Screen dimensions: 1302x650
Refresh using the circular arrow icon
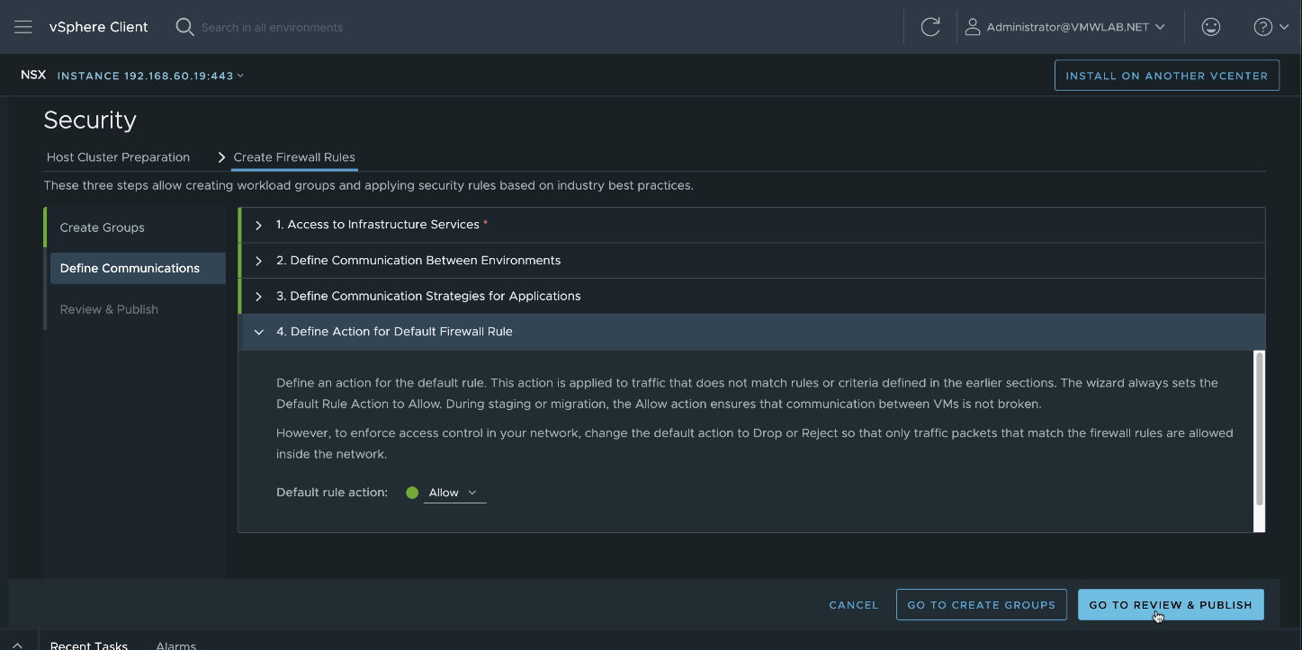coord(930,27)
